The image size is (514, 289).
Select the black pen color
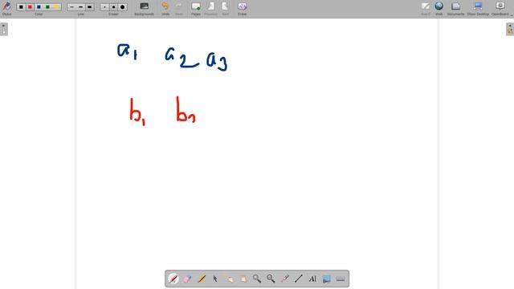(x=21, y=7)
